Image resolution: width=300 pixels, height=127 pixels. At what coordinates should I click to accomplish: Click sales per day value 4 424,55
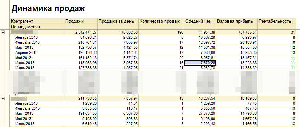tap(130, 47)
